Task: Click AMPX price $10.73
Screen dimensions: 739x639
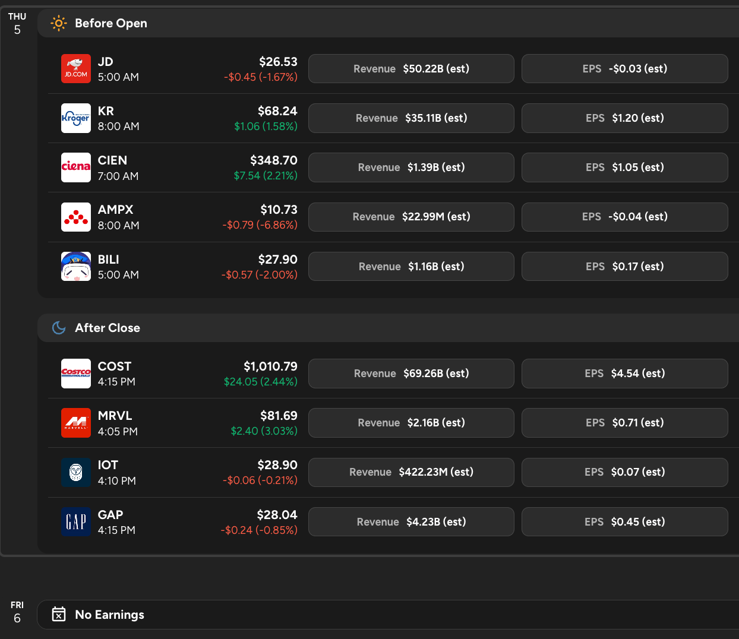Action: coord(279,210)
